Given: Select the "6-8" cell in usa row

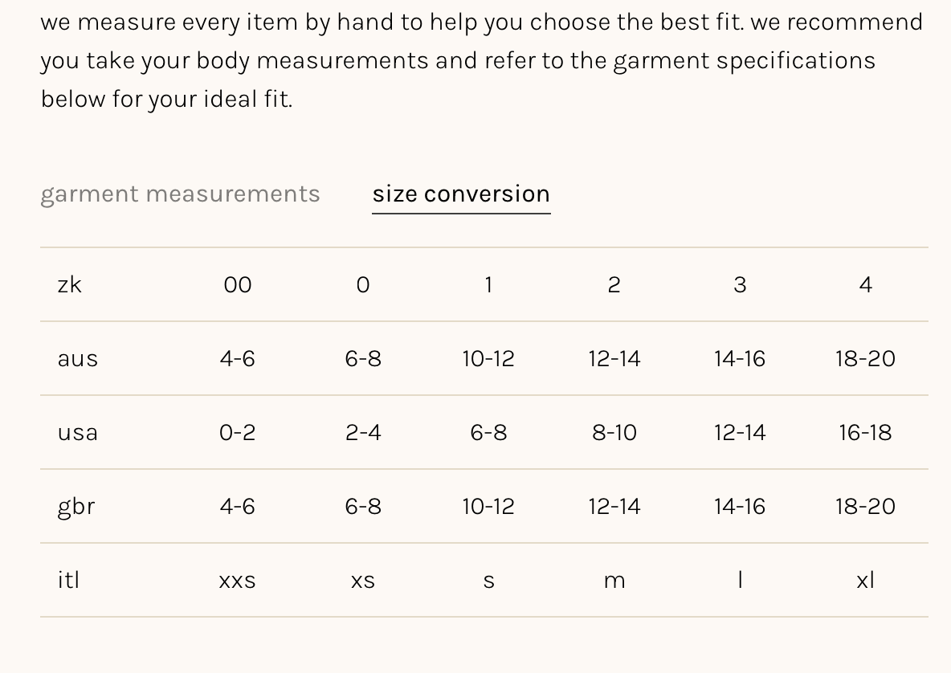Looking at the screenshot, I should pos(488,432).
